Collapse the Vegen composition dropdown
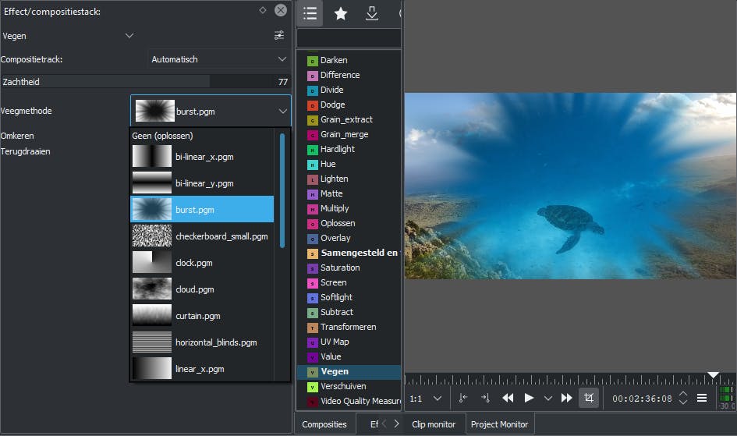The image size is (737, 436). click(129, 36)
